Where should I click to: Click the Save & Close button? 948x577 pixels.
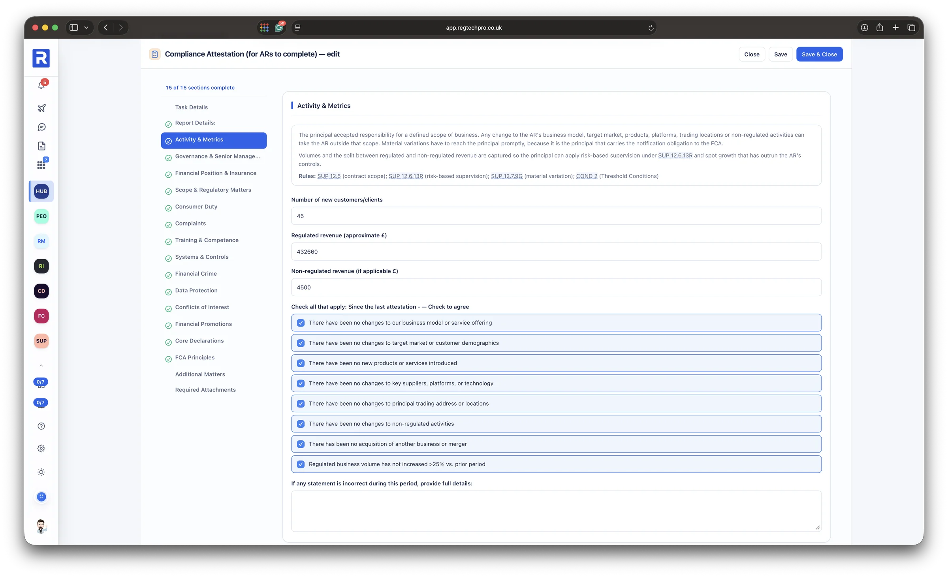point(819,55)
